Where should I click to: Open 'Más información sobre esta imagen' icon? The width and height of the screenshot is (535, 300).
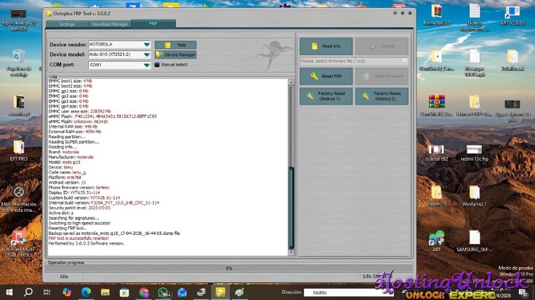coord(19,199)
